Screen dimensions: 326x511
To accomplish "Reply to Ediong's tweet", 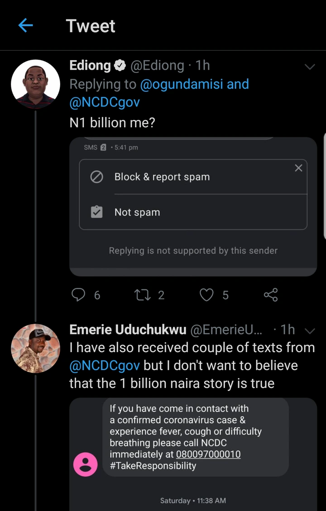I will click(x=79, y=295).
